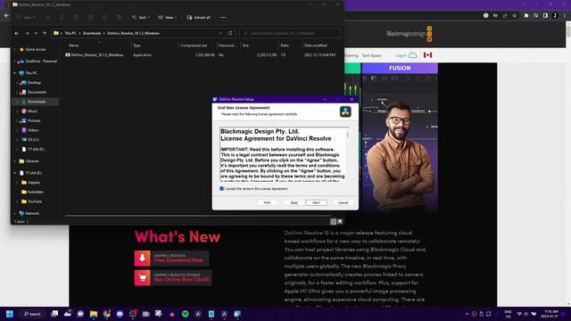Open recent locations chevron in Explorer
Screen dimensions: 571x321
36,33
